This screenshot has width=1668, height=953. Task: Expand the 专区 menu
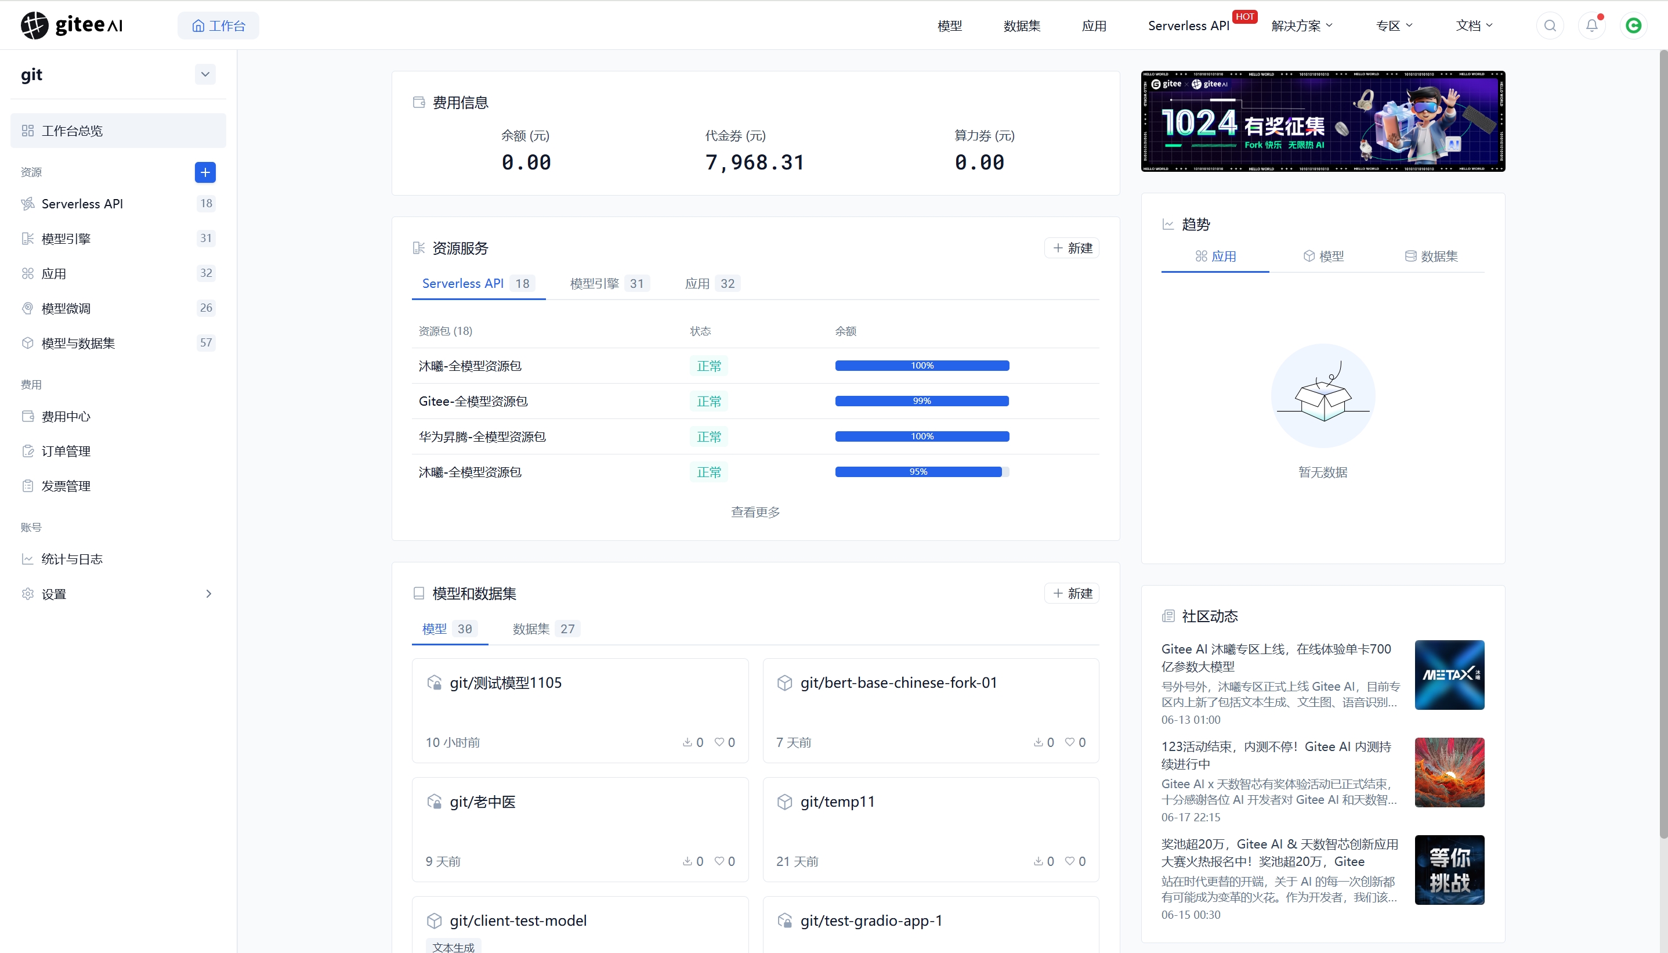click(1394, 26)
